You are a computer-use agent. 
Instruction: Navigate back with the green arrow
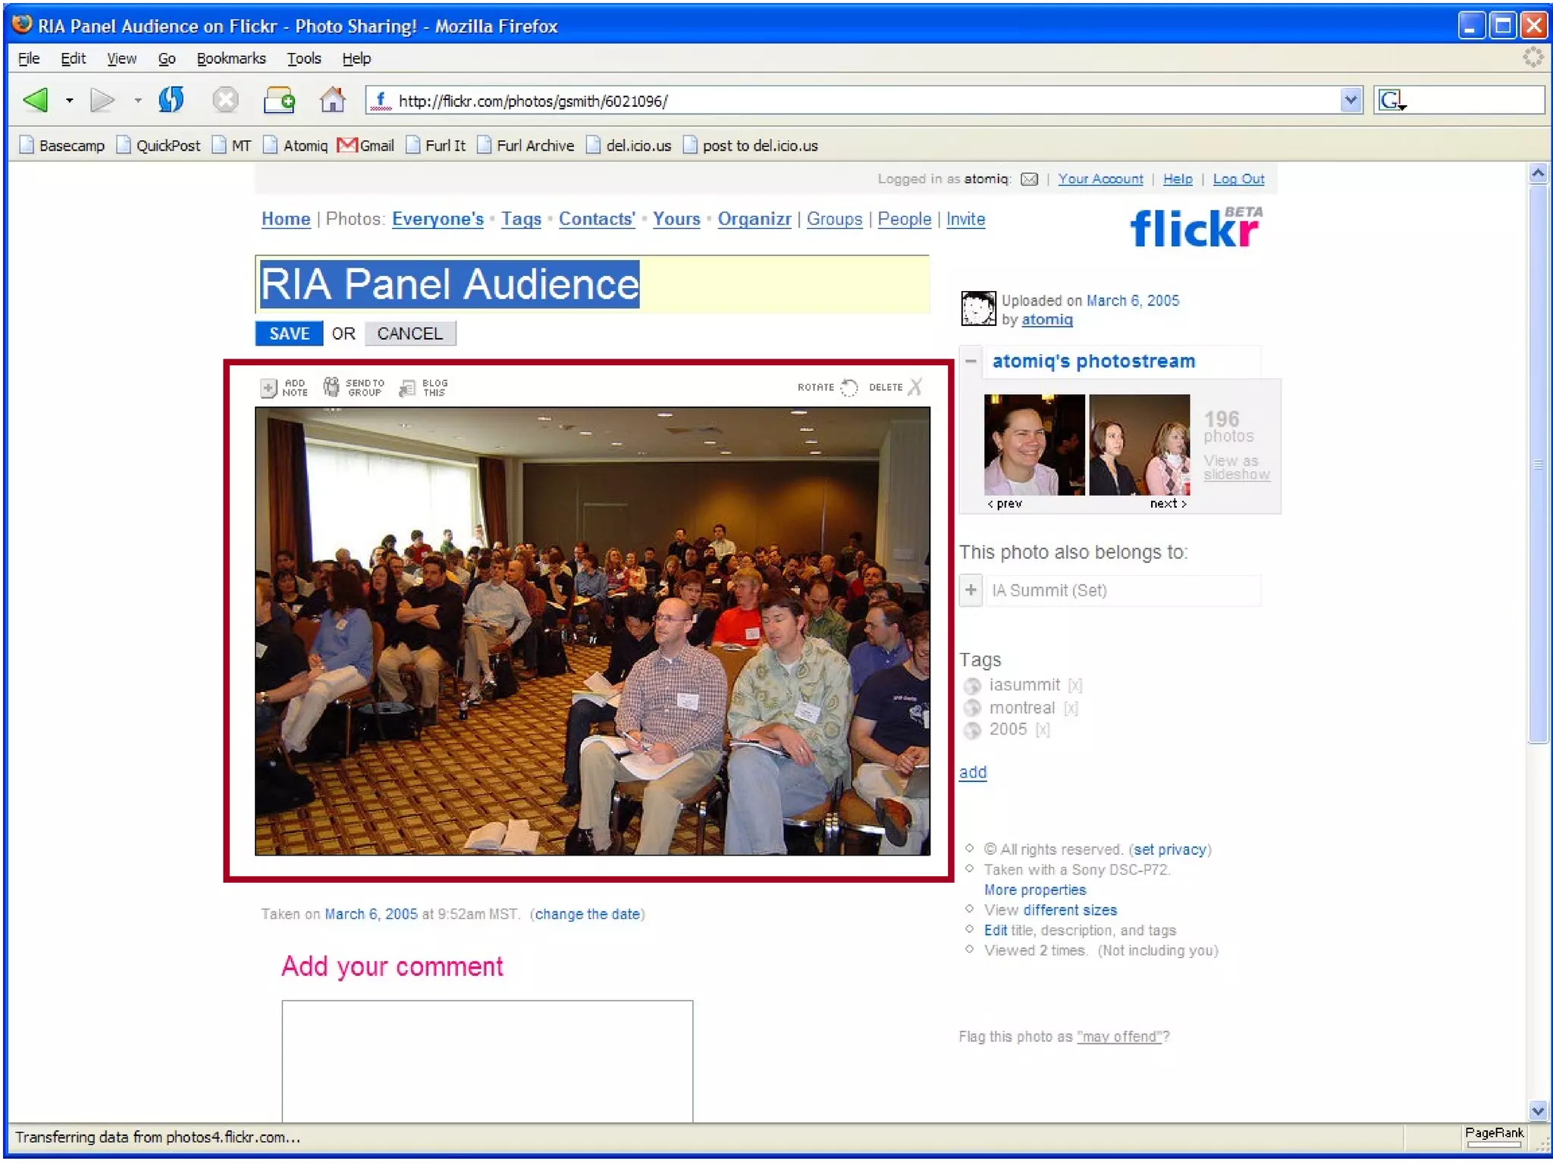36,100
